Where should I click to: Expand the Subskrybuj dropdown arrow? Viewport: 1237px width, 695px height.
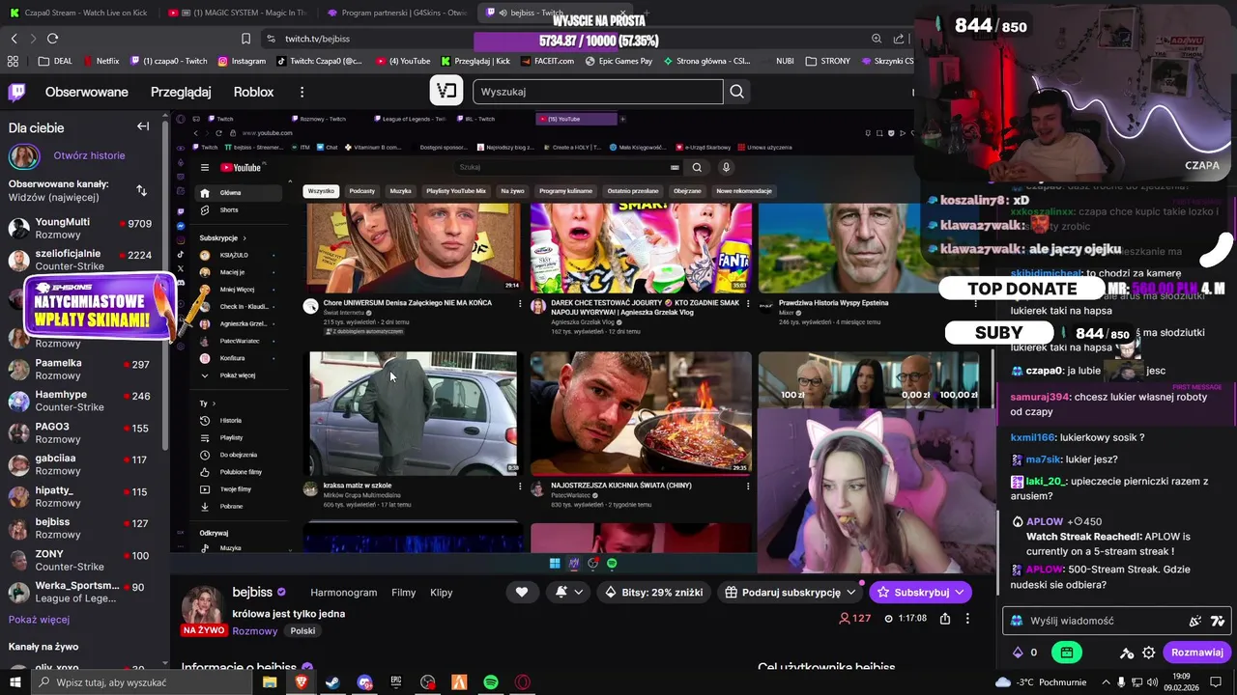(x=959, y=592)
